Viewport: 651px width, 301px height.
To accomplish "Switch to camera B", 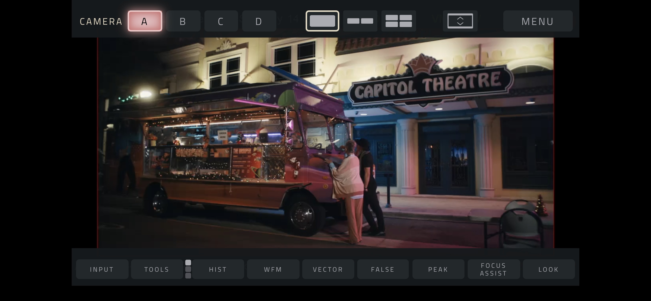I will [x=183, y=21].
